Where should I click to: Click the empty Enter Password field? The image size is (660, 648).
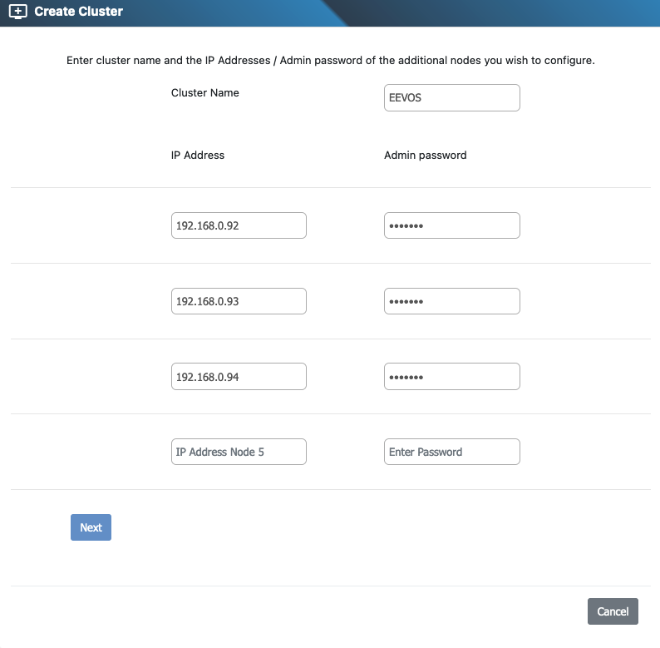[451, 452]
